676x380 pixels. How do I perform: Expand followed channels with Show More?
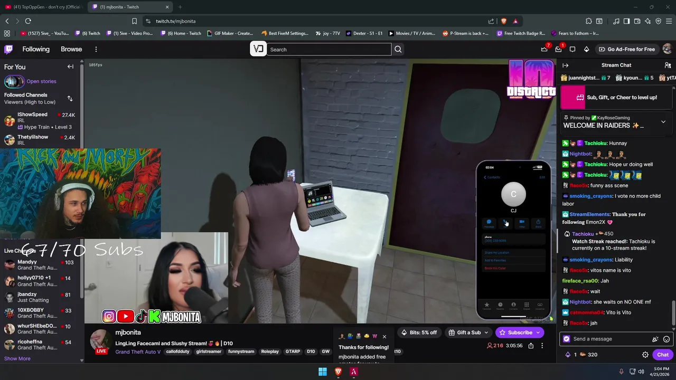coord(17,358)
